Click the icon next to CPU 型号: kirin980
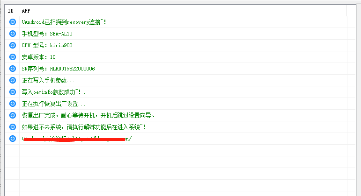This screenshot has height=196, width=361. pos(13,45)
